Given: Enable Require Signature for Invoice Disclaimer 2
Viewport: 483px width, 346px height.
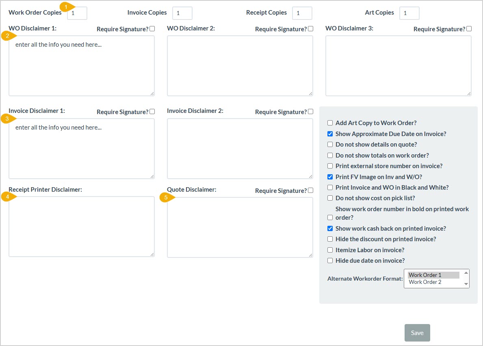Looking at the screenshot, I should coord(310,111).
